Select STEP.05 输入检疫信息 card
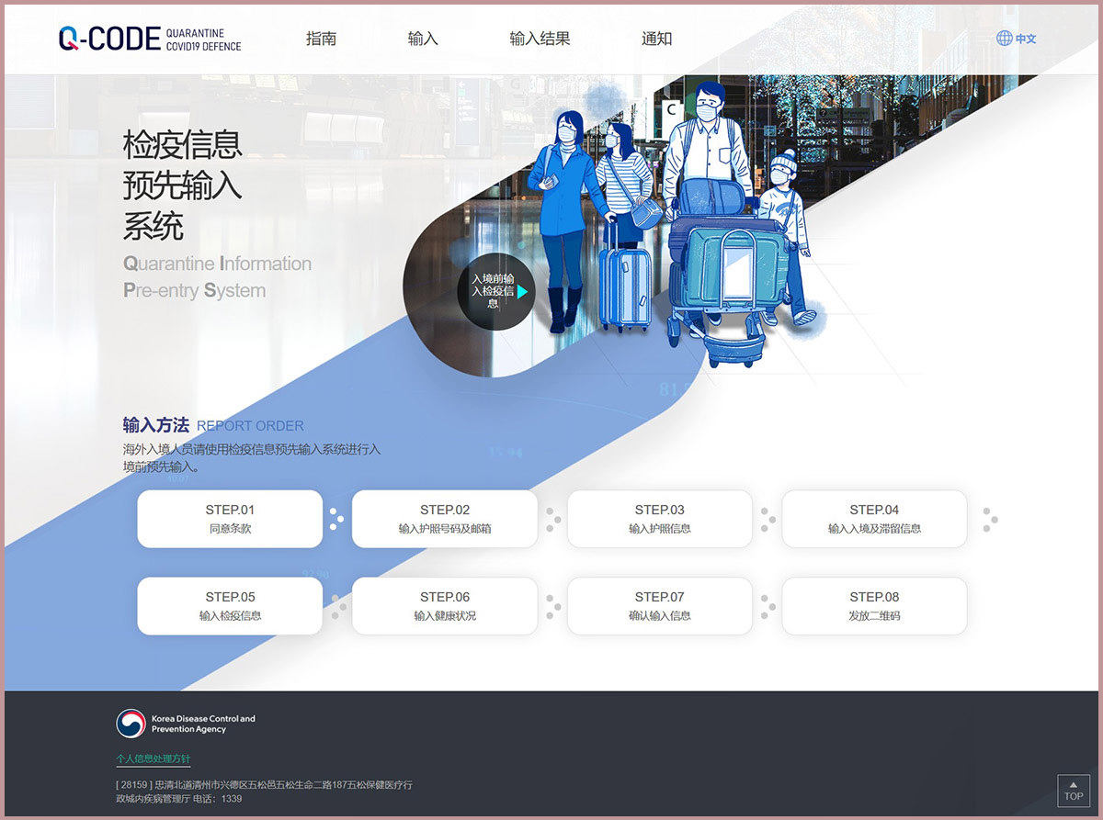This screenshot has width=1103, height=820. point(230,606)
